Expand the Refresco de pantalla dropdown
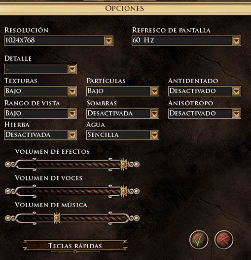Image resolution: width=251 pixels, height=260 pixels. [236, 41]
